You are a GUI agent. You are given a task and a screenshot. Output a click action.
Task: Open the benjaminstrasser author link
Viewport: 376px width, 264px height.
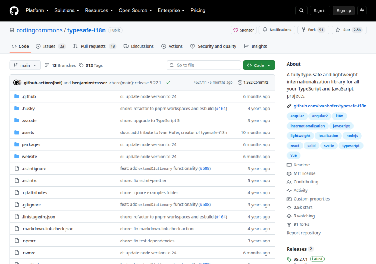90,82
